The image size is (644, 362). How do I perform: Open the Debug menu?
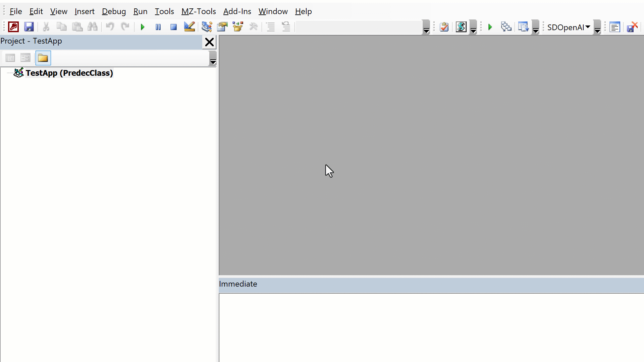(x=114, y=11)
